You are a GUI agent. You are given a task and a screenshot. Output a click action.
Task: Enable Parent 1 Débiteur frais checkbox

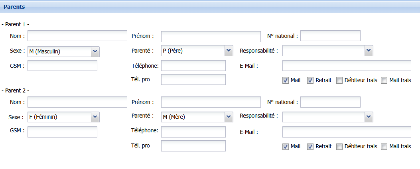pos(339,81)
